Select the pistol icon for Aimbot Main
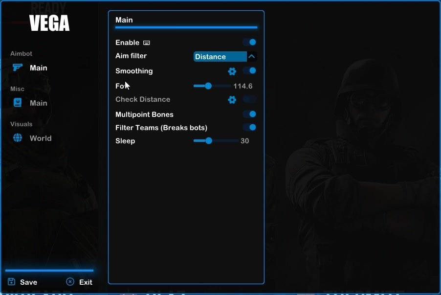This screenshot has width=441, height=295. click(17, 67)
